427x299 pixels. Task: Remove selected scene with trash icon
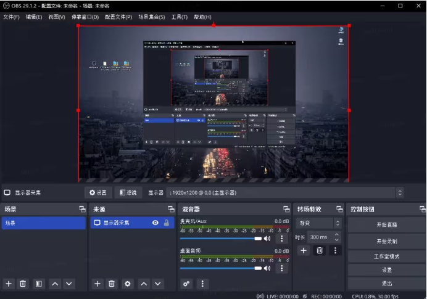23,284
